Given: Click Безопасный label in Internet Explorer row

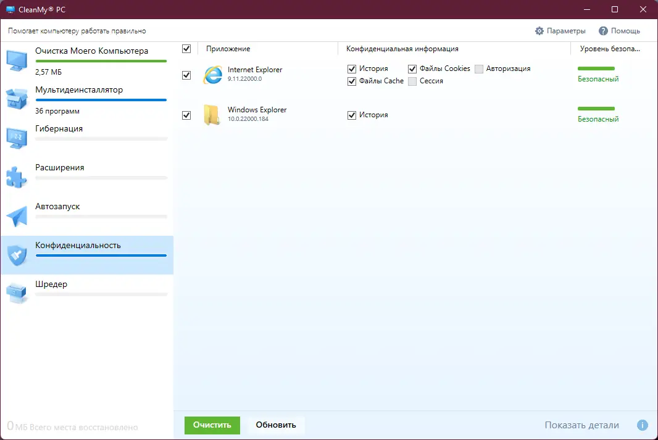Looking at the screenshot, I should pyautogui.click(x=598, y=79).
